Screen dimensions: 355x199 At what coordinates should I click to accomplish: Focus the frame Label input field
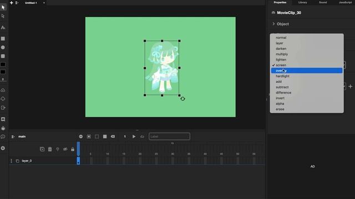[169, 137]
